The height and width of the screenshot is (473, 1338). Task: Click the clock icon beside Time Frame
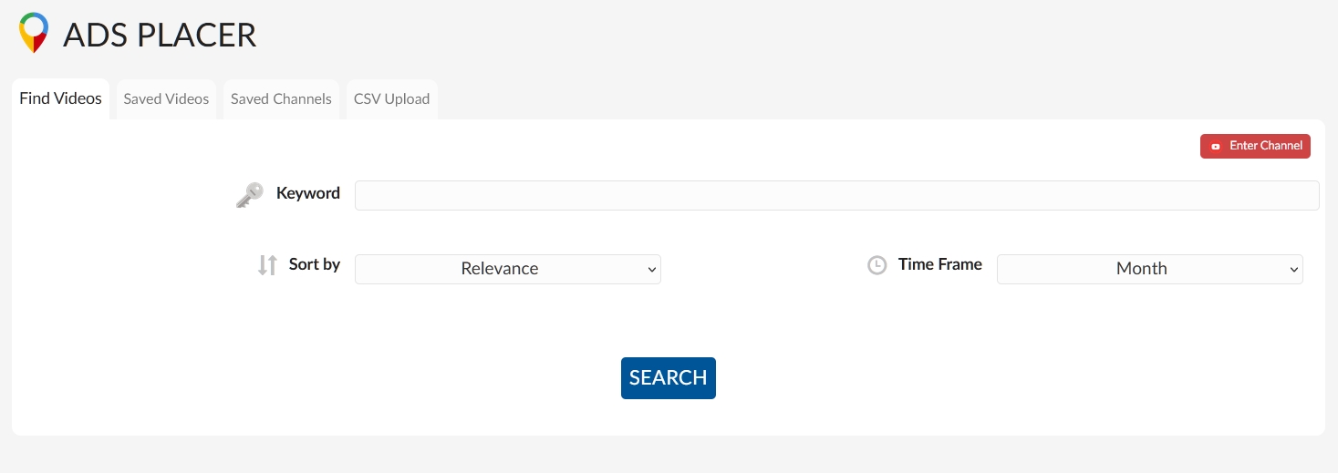pos(876,265)
